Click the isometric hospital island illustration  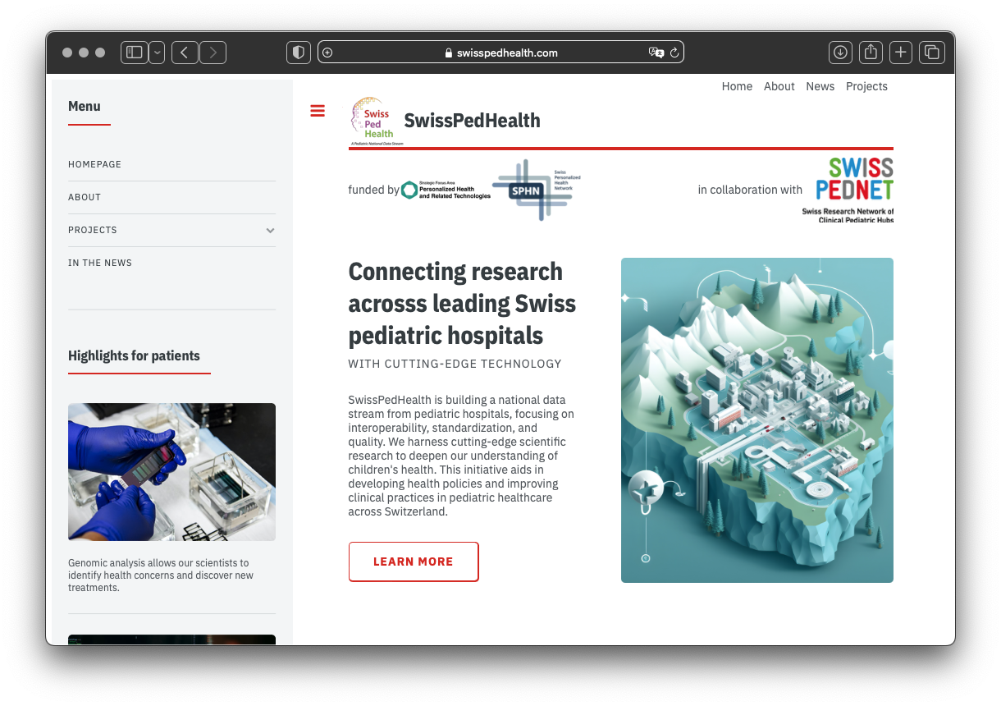tap(757, 420)
